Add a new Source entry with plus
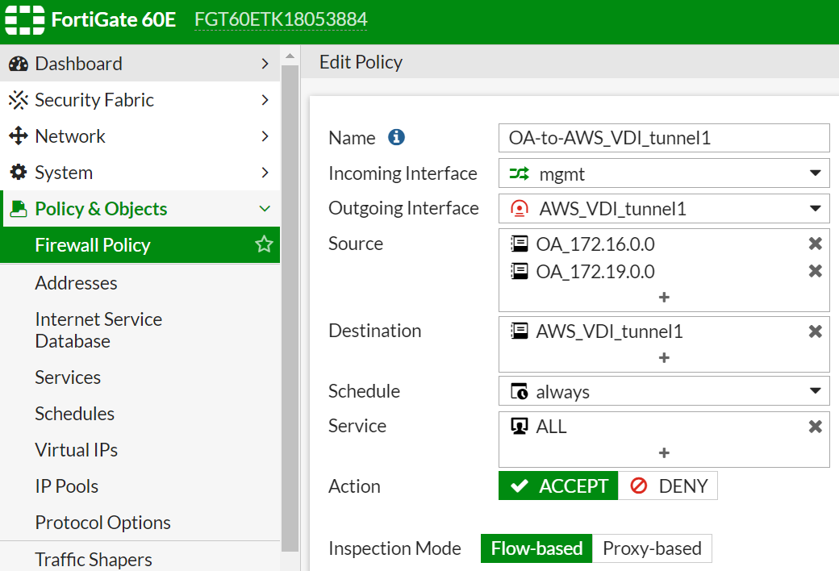839x571 pixels. (x=664, y=298)
